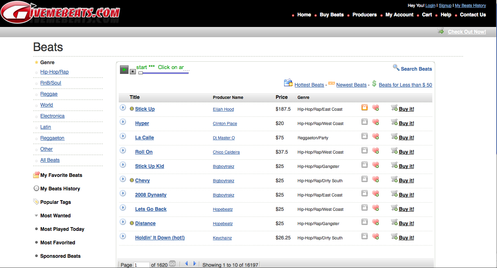Open My Account menu item

pos(400,15)
